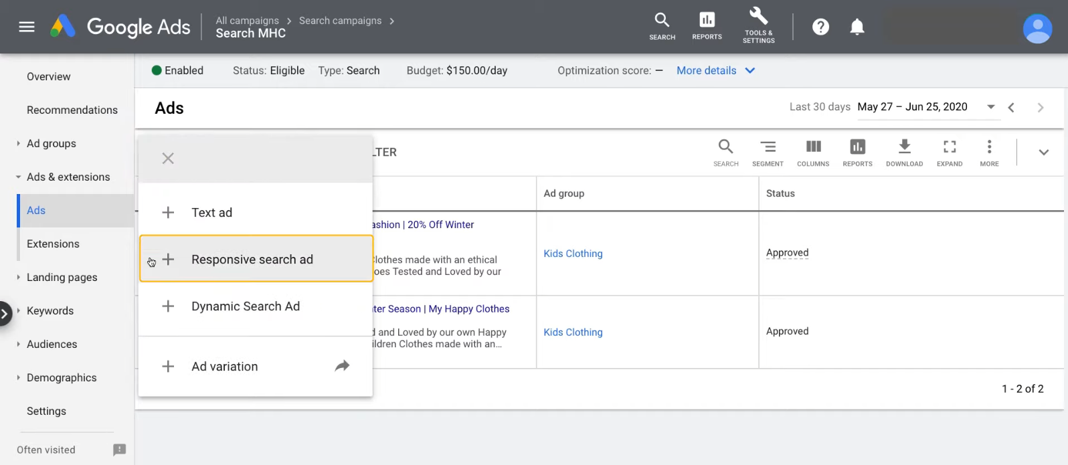Open the Columns icon in the table toolbar
Viewport: 1068px width, 465px height.
(x=813, y=152)
